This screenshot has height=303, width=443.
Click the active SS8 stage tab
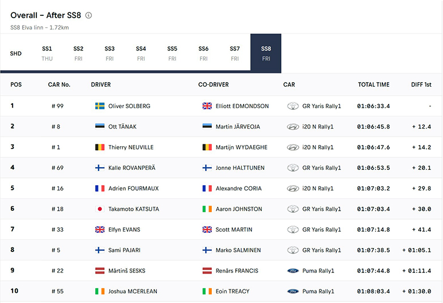[x=266, y=53]
